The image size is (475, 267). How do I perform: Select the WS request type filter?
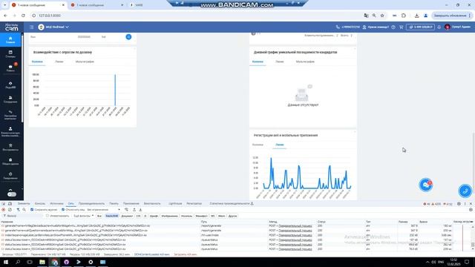(x=213, y=216)
